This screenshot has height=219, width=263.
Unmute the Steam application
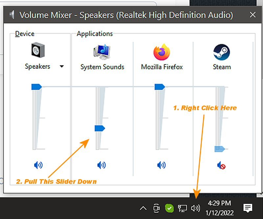pyautogui.click(x=221, y=165)
